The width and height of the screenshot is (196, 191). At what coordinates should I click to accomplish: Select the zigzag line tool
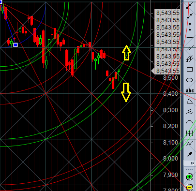(x=190, y=144)
